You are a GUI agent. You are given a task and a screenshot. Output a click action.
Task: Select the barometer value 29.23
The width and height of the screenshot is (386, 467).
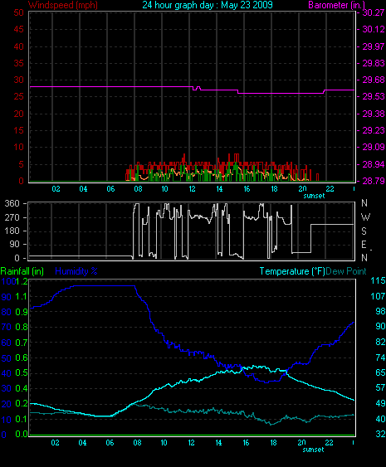[x=374, y=130]
